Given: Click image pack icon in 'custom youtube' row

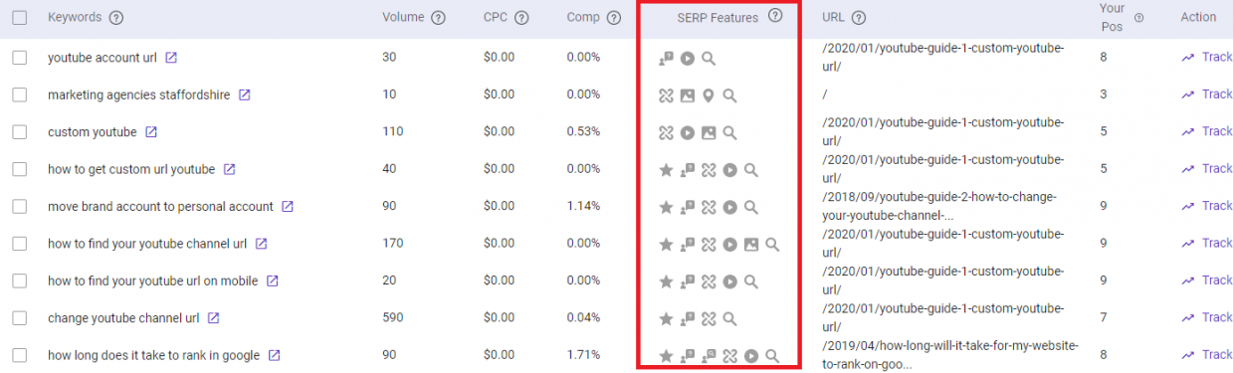Looking at the screenshot, I should [x=709, y=132].
